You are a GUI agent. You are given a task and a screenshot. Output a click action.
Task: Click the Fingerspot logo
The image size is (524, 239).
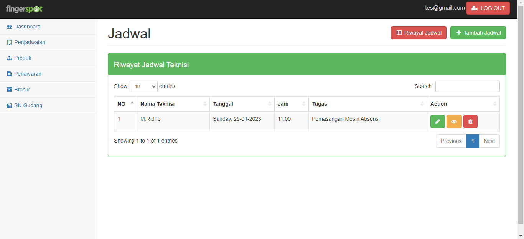[24, 9]
